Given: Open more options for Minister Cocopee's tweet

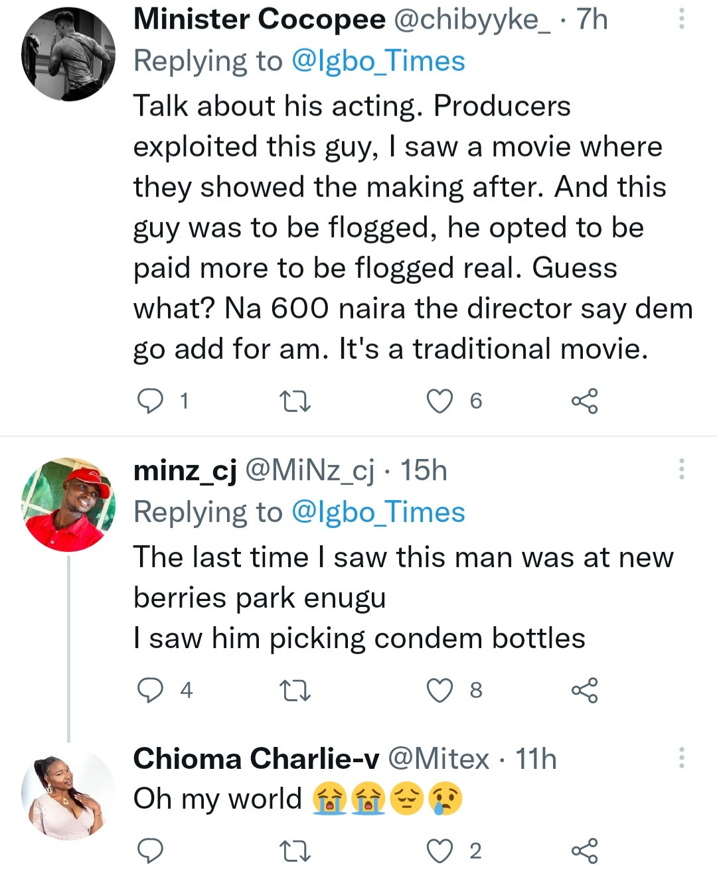Looking at the screenshot, I should pyautogui.click(x=681, y=19).
